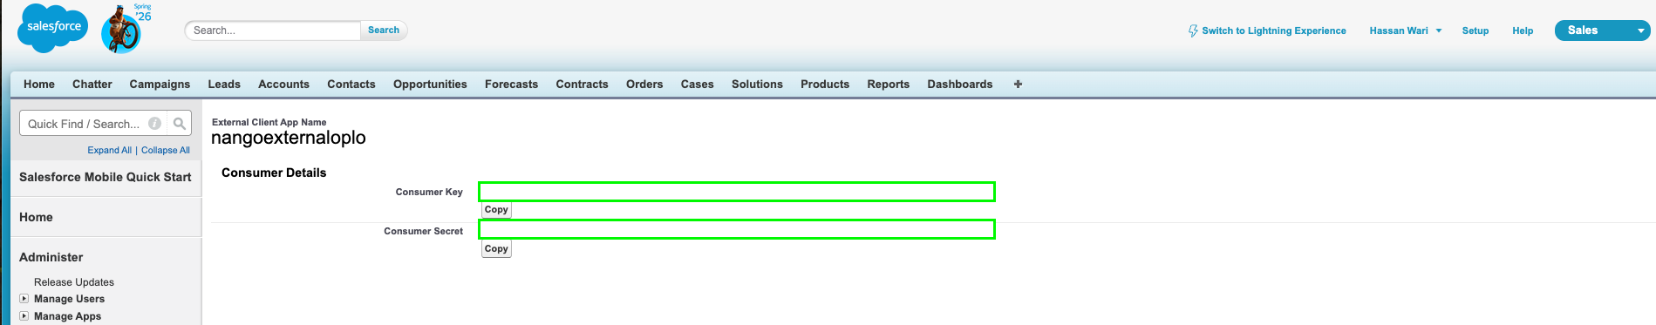Click the Expand All link
Image resolution: width=1656 pixels, height=325 pixels.
tap(109, 150)
